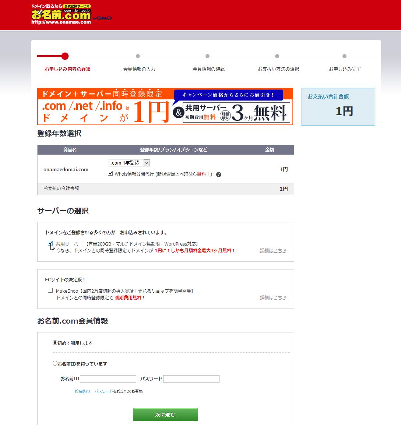Click the ECサイトの決定版！ text

(x=65, y=279)
